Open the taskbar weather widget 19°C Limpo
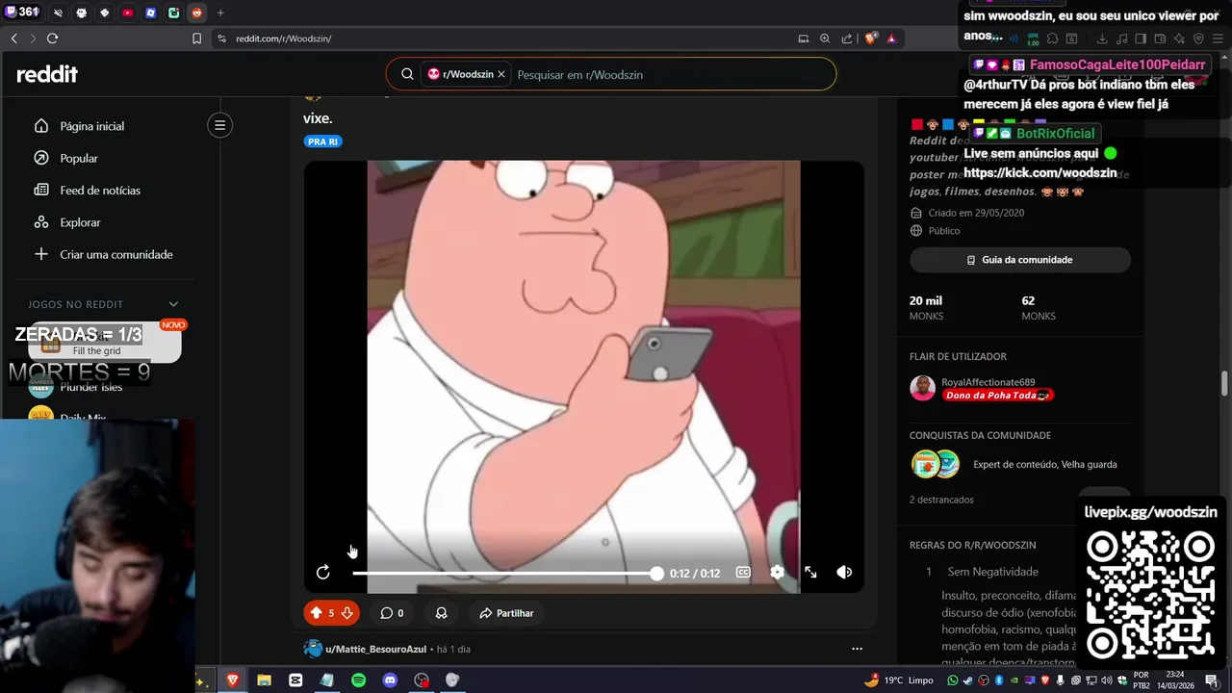Screen dimensions: 1232x693 point(899,680)
